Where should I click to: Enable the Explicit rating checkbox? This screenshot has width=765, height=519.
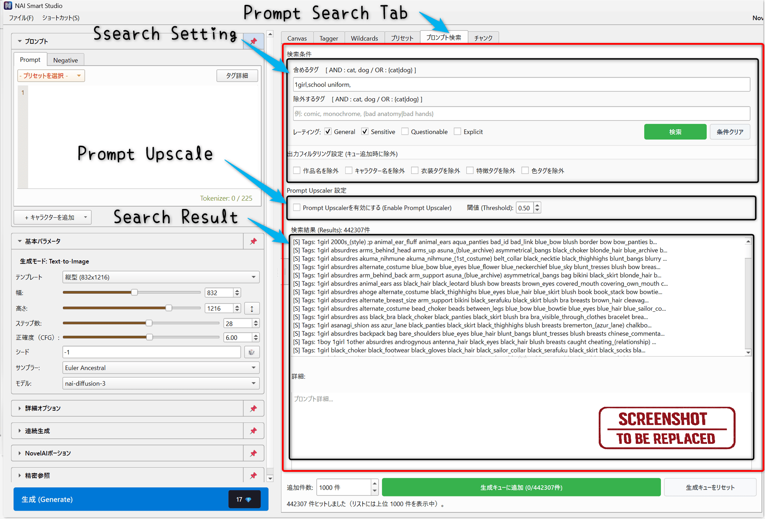pyautogui.click(x=458, y=131)
